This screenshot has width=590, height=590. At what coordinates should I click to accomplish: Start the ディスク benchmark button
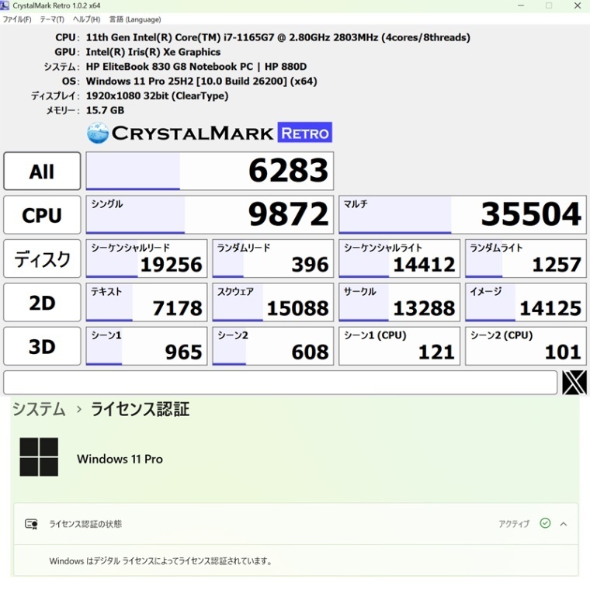pyautogui.click(x=42, y=259)
